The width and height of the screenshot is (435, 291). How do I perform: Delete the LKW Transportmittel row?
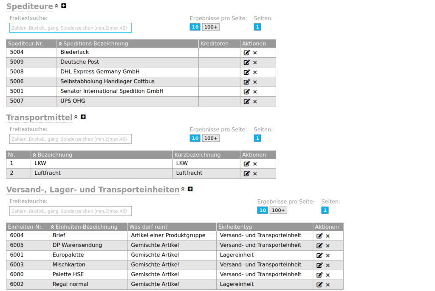point(255,164)
